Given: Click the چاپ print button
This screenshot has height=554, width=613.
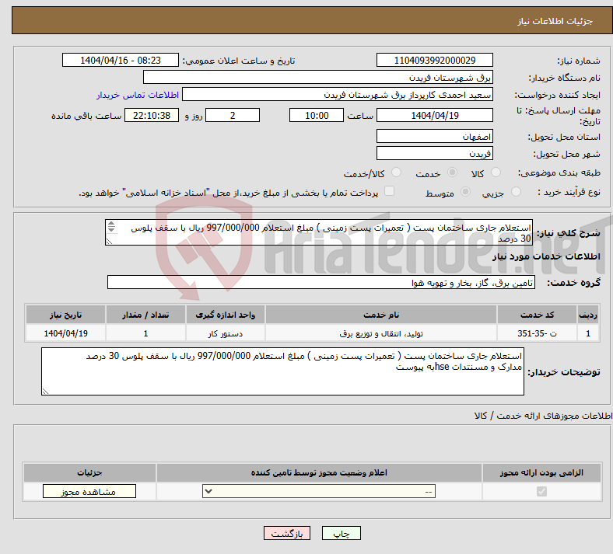Looking at the screenshot, I should click(x=342, y=533).
